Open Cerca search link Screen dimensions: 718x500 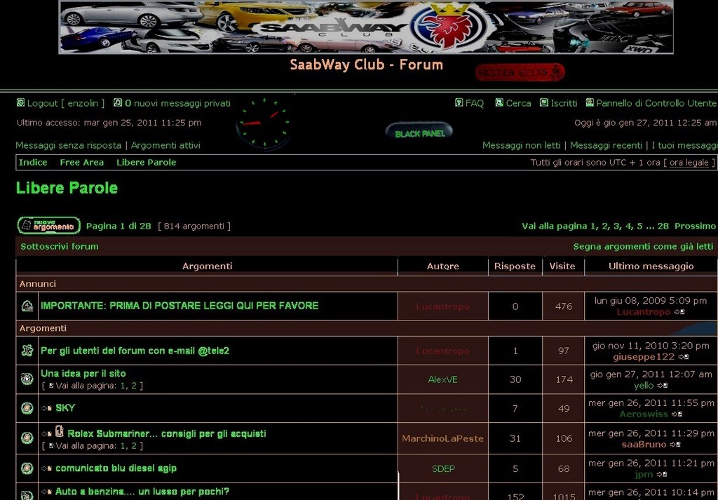pos(518,103)
